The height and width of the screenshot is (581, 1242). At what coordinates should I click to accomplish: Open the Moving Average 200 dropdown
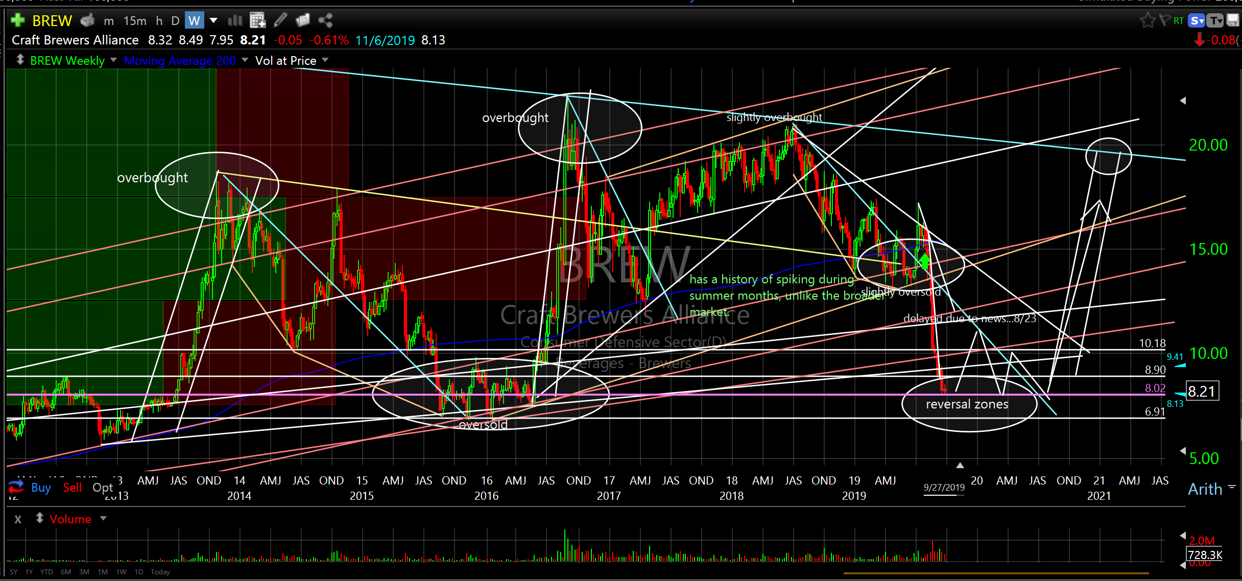point(245,60)
